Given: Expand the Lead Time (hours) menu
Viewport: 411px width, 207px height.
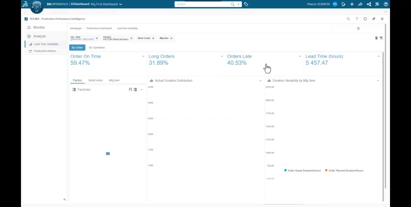Looking at the screenshot, I should tap(378, 56).
